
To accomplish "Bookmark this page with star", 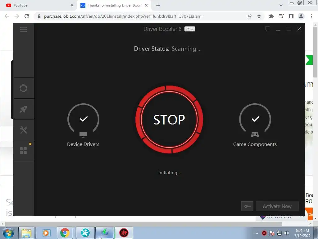I will 259,16.
